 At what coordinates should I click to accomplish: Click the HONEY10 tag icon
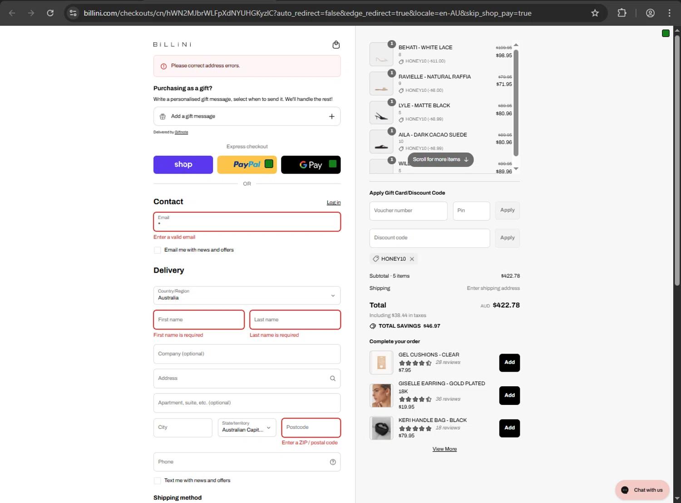tap(376, 259)
